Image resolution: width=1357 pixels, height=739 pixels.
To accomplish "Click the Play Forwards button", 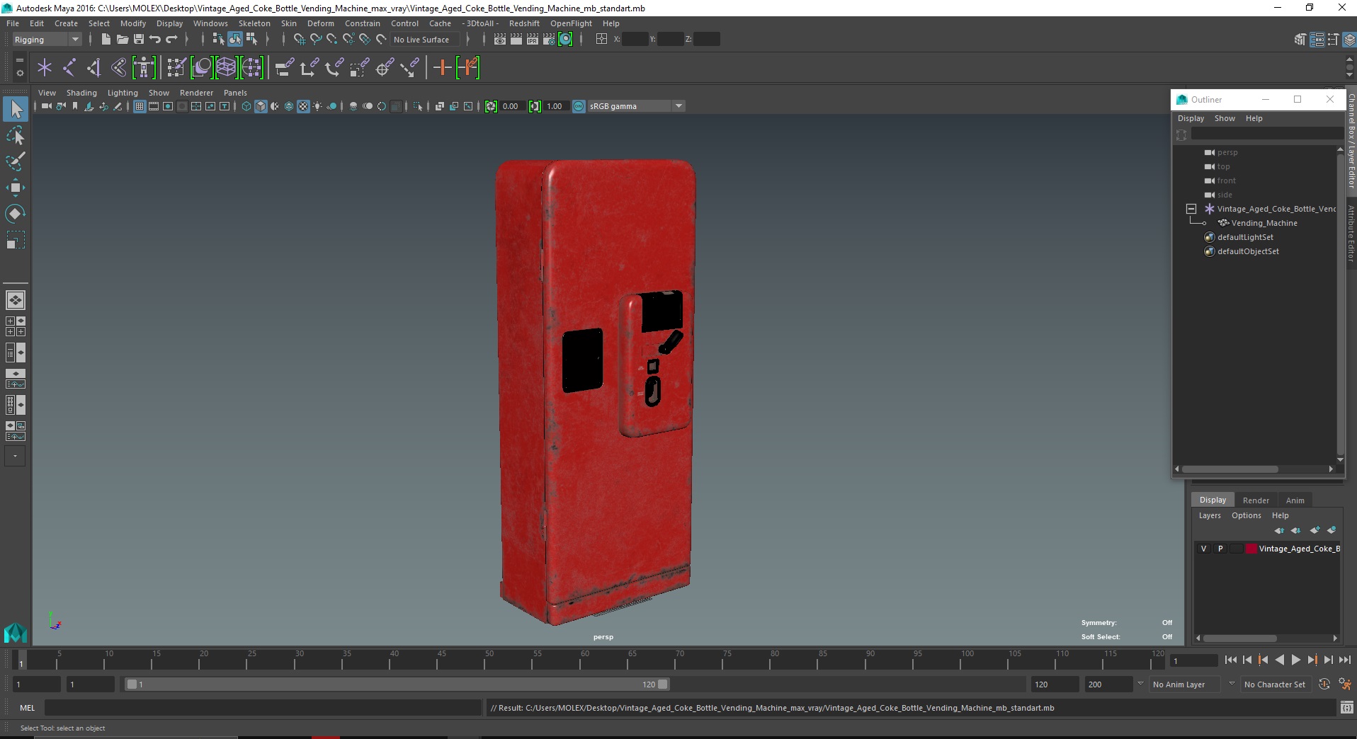I will coord(1295,660).
